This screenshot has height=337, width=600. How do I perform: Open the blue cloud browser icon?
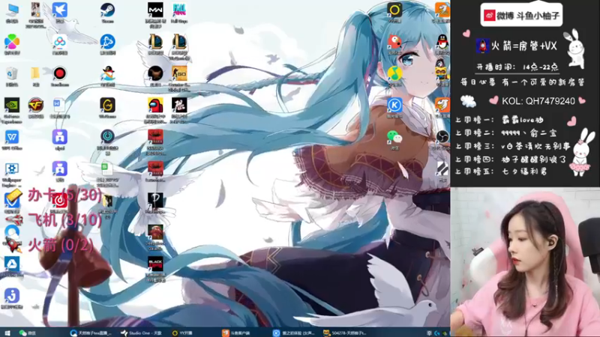[12, 232]
